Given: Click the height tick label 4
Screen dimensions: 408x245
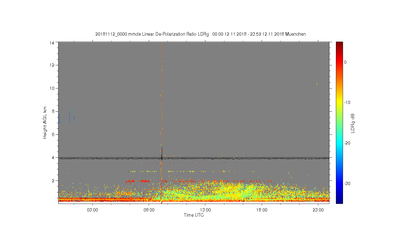Looking at the screenshot, I should 53,158.
